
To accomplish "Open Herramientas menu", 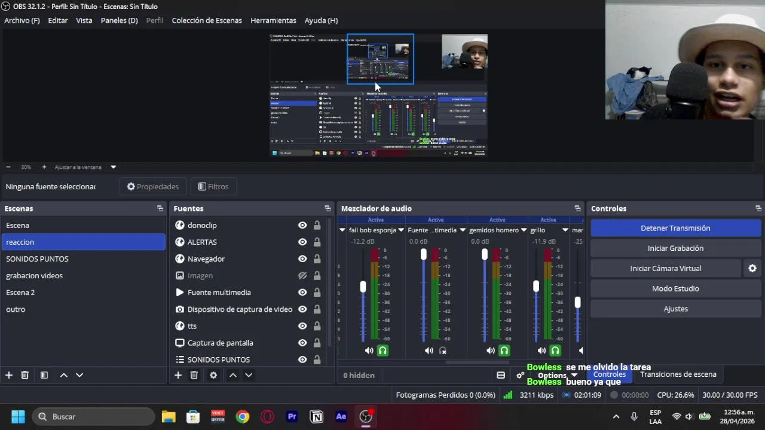I will click(x=273, y=20).
